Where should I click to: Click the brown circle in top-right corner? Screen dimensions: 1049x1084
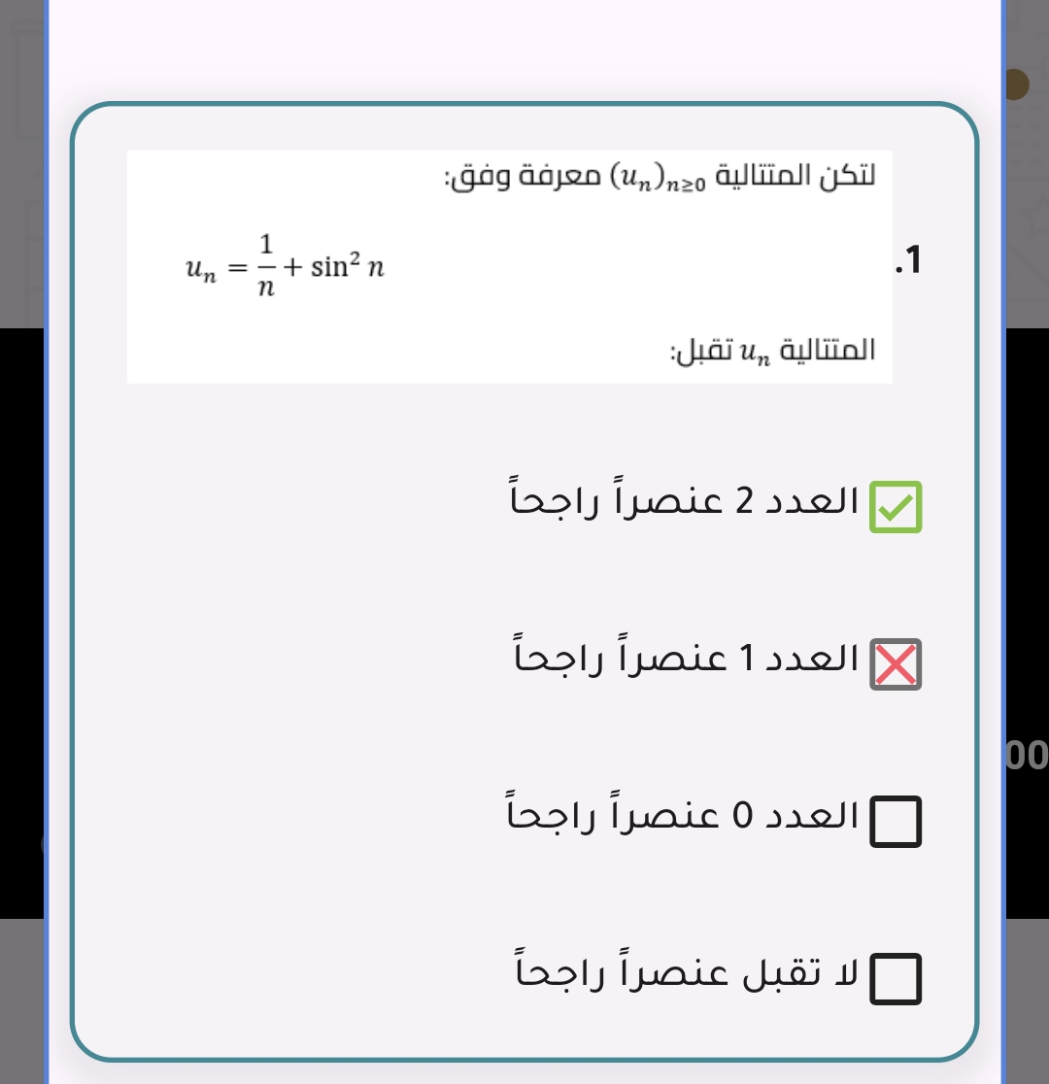tap(1016, 85)
